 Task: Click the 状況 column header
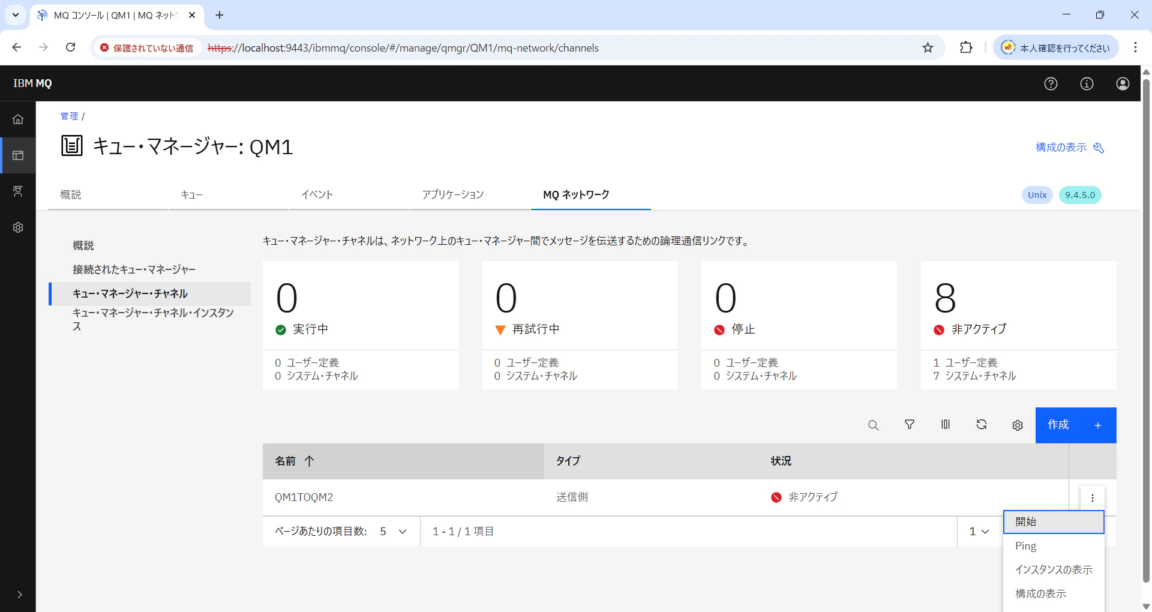coord(913,461)
